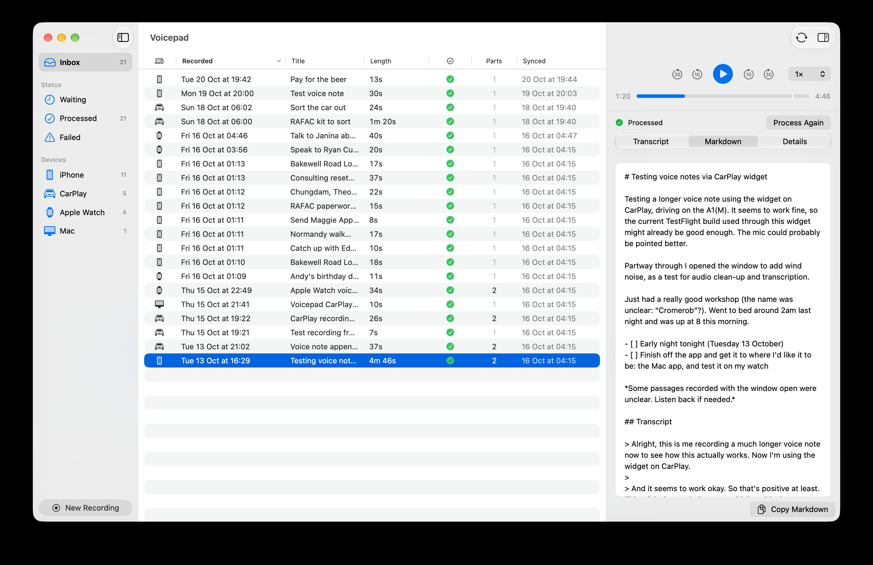Switch to the Details tab
This screenshot has width=873, height=565.
point(794,142)
